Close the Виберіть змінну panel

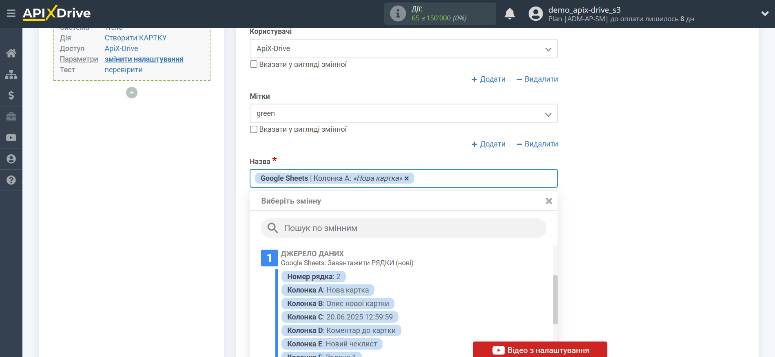[549, 201]
